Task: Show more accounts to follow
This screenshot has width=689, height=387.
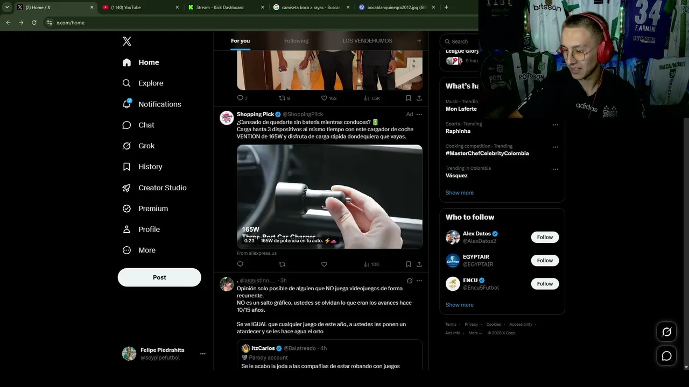Action: pos(460,305)
